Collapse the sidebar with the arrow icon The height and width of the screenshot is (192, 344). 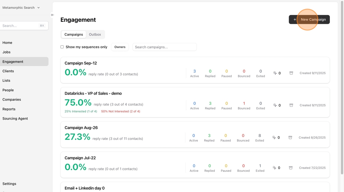[53, 15]
